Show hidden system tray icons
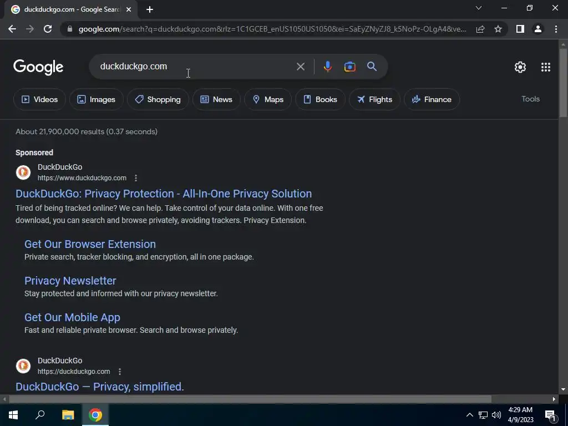The image size is (568, 426). coord(469,415)
